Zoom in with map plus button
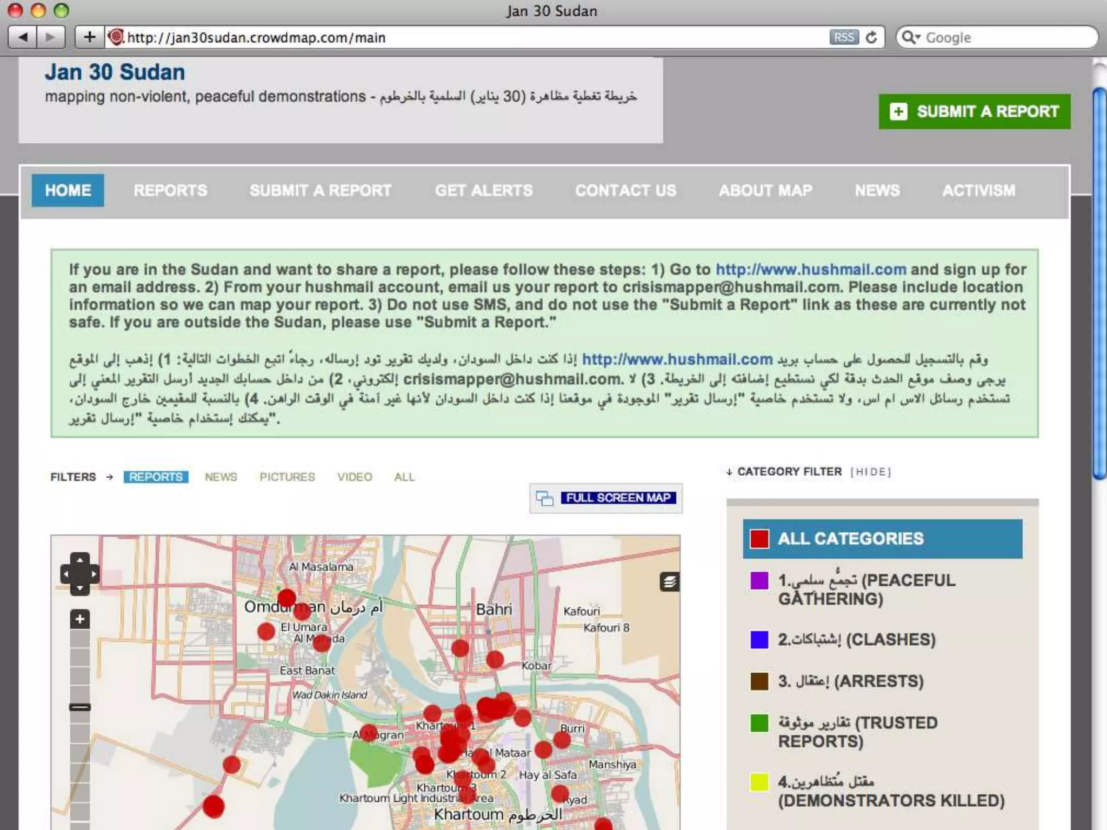 (x=80, y=619)
